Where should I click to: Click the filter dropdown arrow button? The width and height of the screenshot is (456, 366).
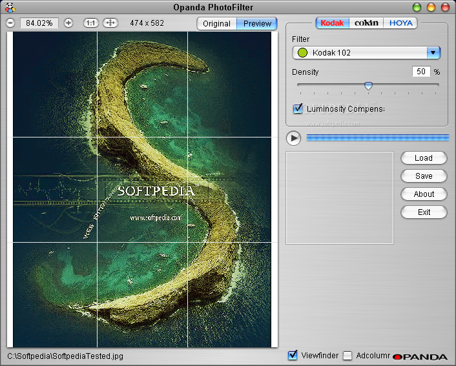tap(433, 53)
